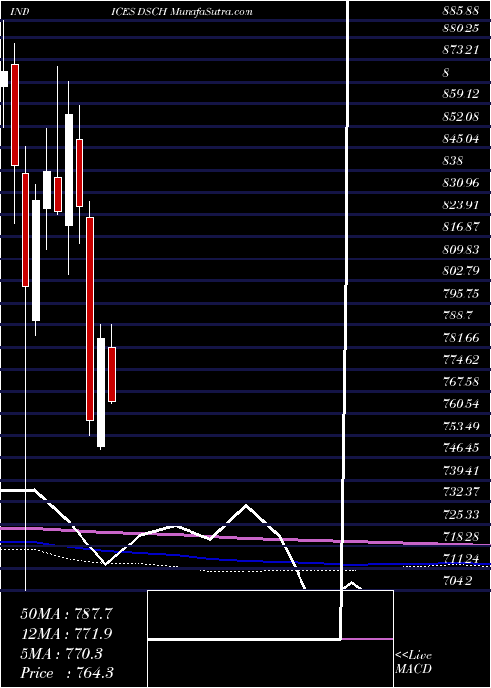Image resolution: width=491 pixels, height=688 pixels.
Task: Click the 767.58 price axis label
Action: (460, 382)
